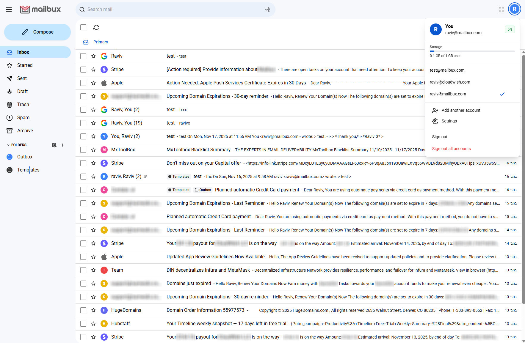This screenshot has width=525, height=343.
Task: Open search filter options
Action: (x=267, y=10)
